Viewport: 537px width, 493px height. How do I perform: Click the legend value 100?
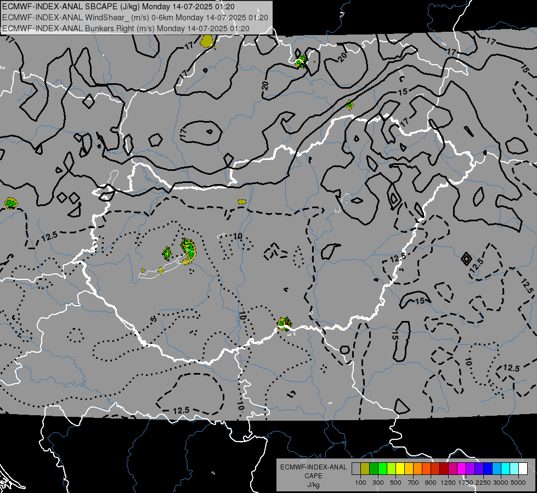[x=360, y=483]
